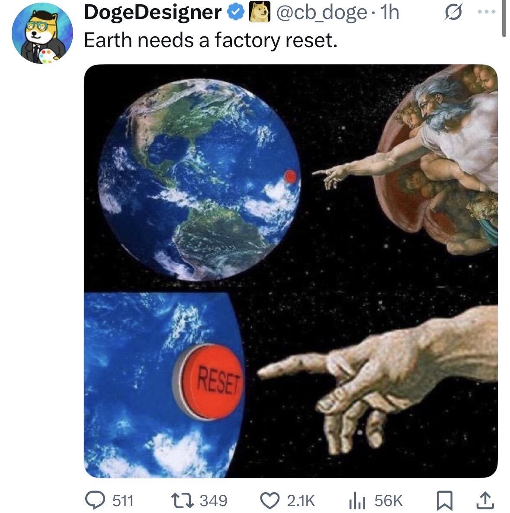
Task: Bookmark the post with the bookmark icon
Action: pos(445,501)
